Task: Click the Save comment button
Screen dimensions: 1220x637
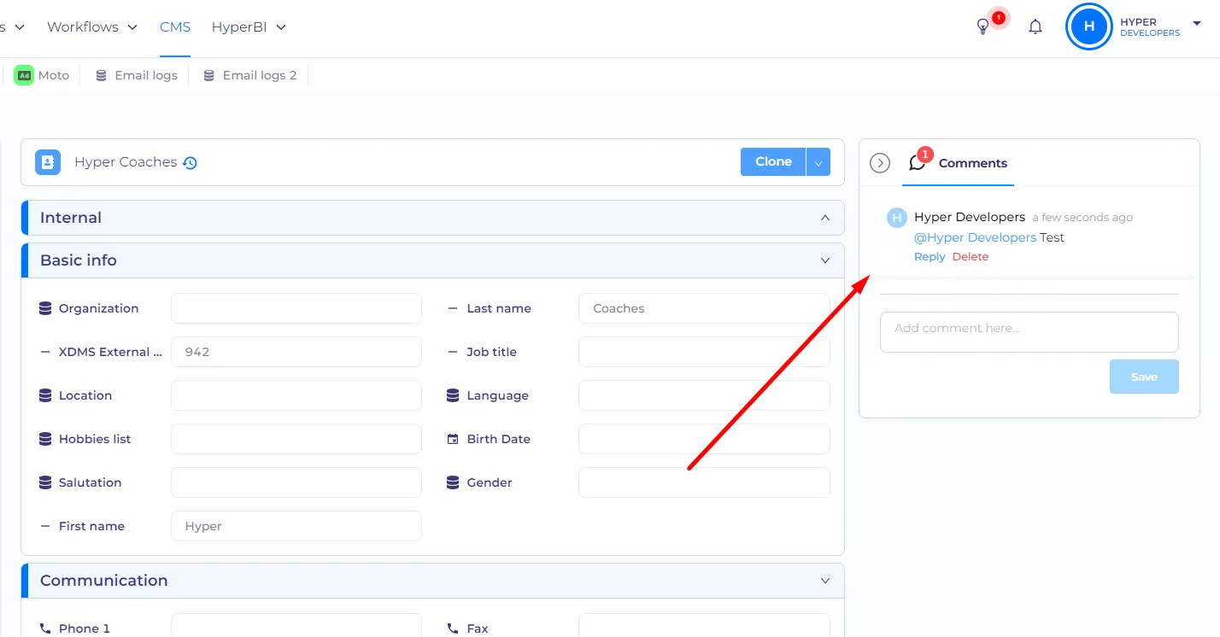Action: 1144,377
